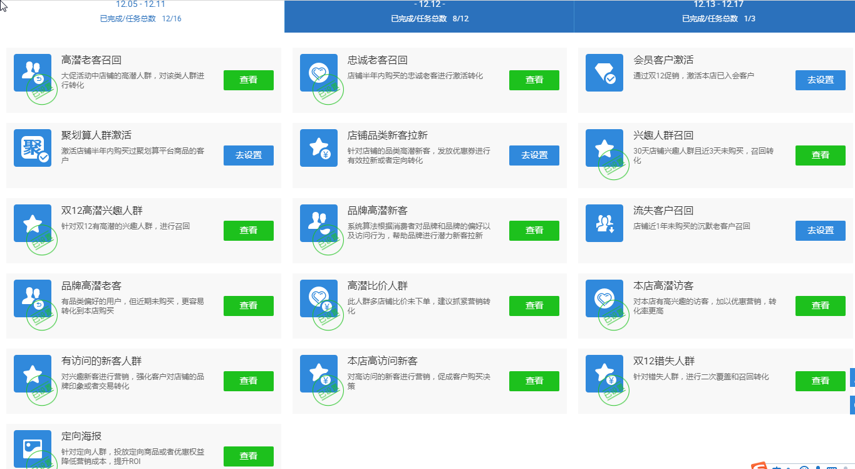Click the 本店高潜访客 heart icon
Viewport: 855px width, 469px height.
tap(604, 298)
